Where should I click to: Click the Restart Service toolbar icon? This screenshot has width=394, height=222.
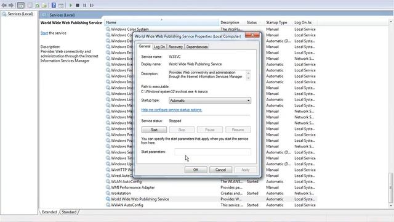92,5
